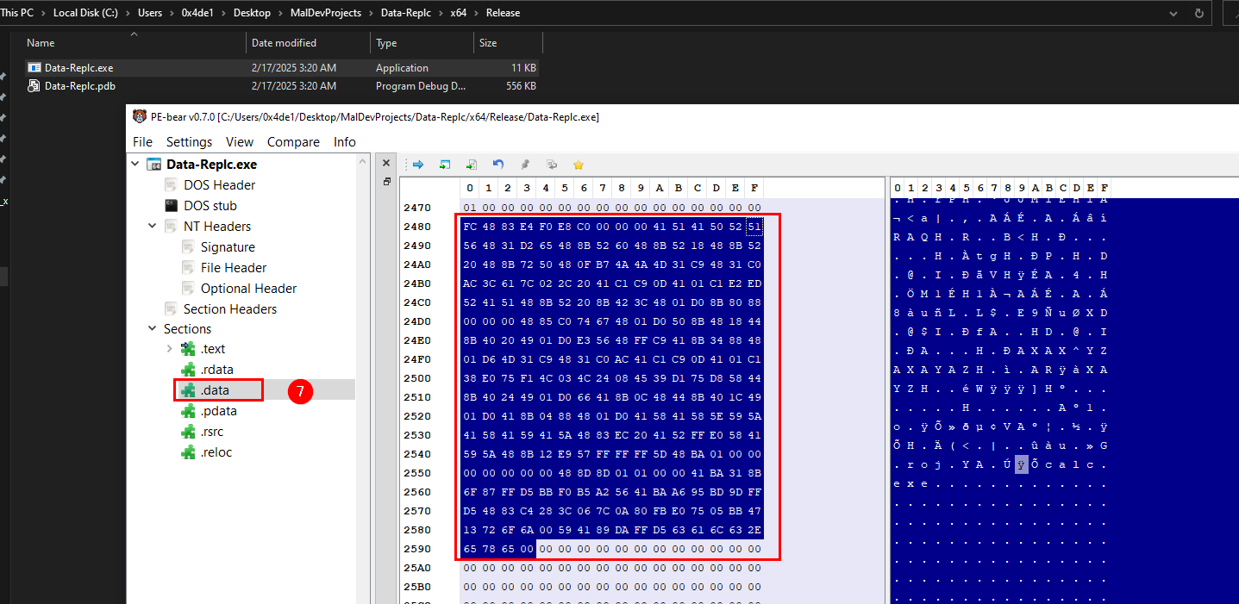Click the PE-bear logo in title bar
1239x604 pixels.
coord(140,116)
